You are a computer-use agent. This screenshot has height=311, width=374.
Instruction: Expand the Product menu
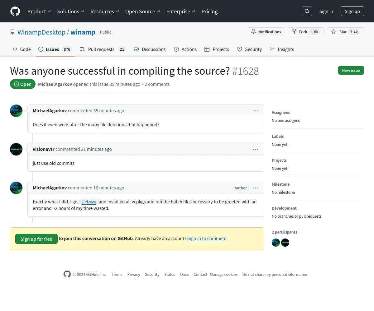tap(39, 12)
